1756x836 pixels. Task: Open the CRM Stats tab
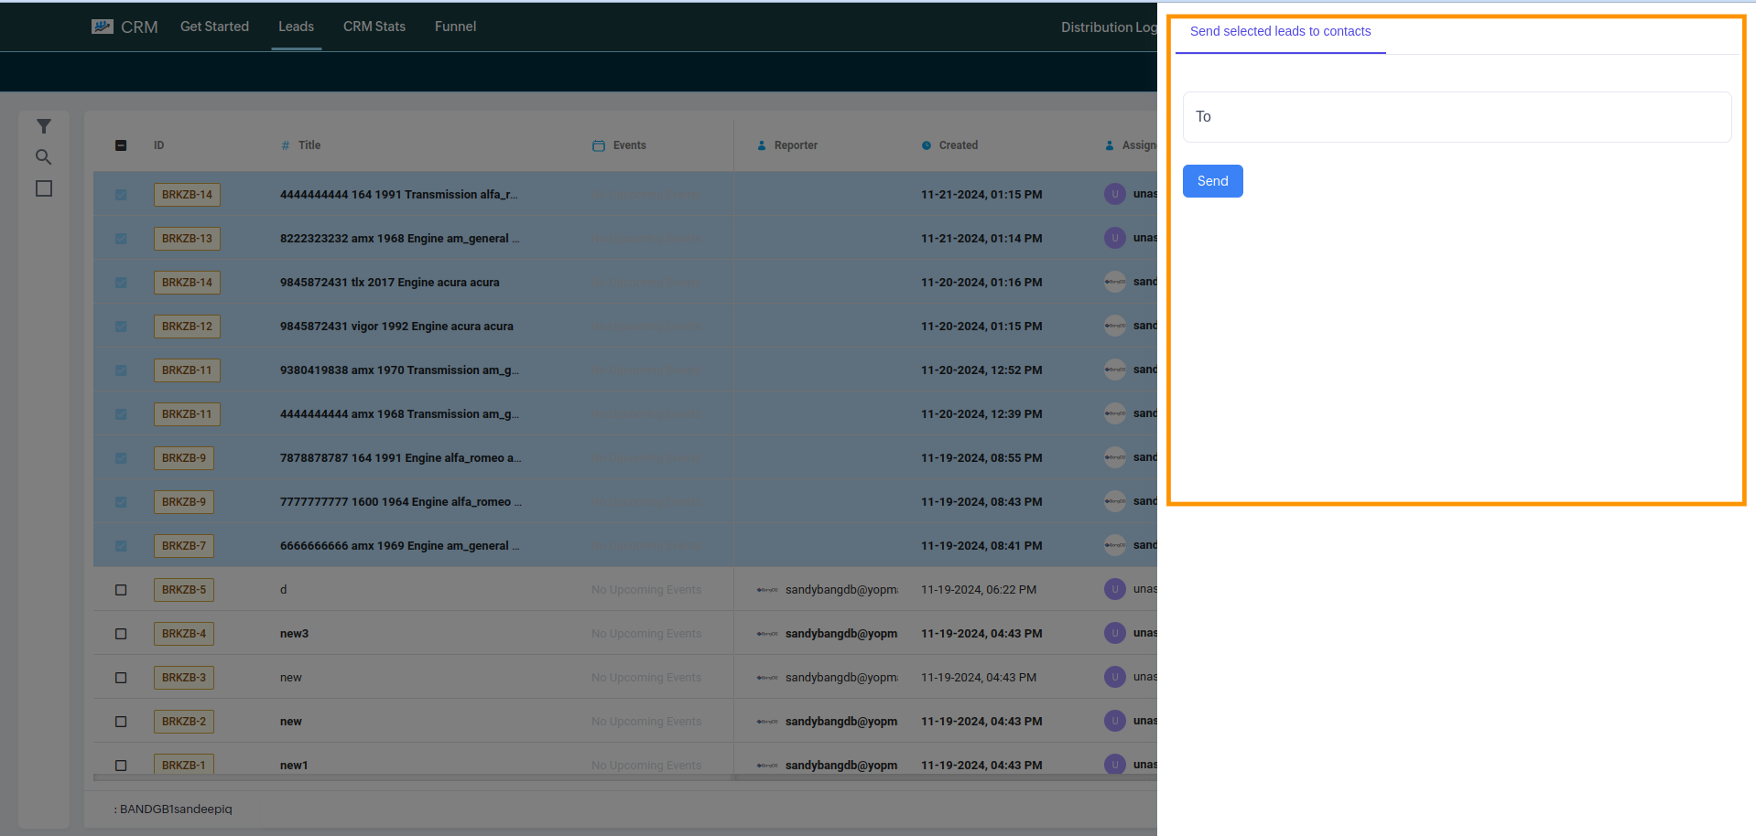[374, 27]
